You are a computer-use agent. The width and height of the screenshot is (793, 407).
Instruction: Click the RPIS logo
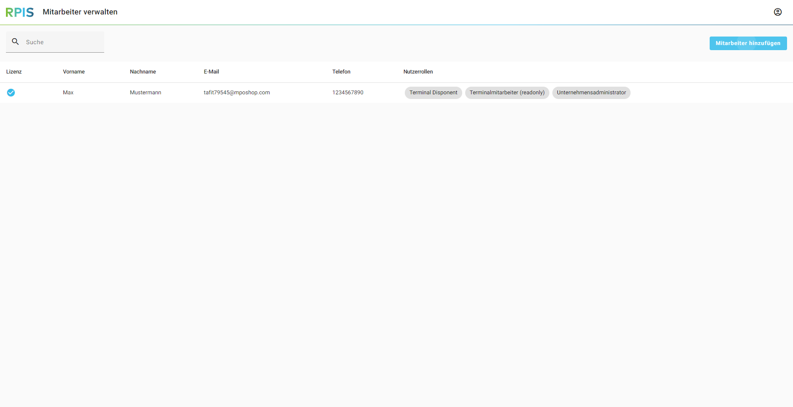pos(20,12)
